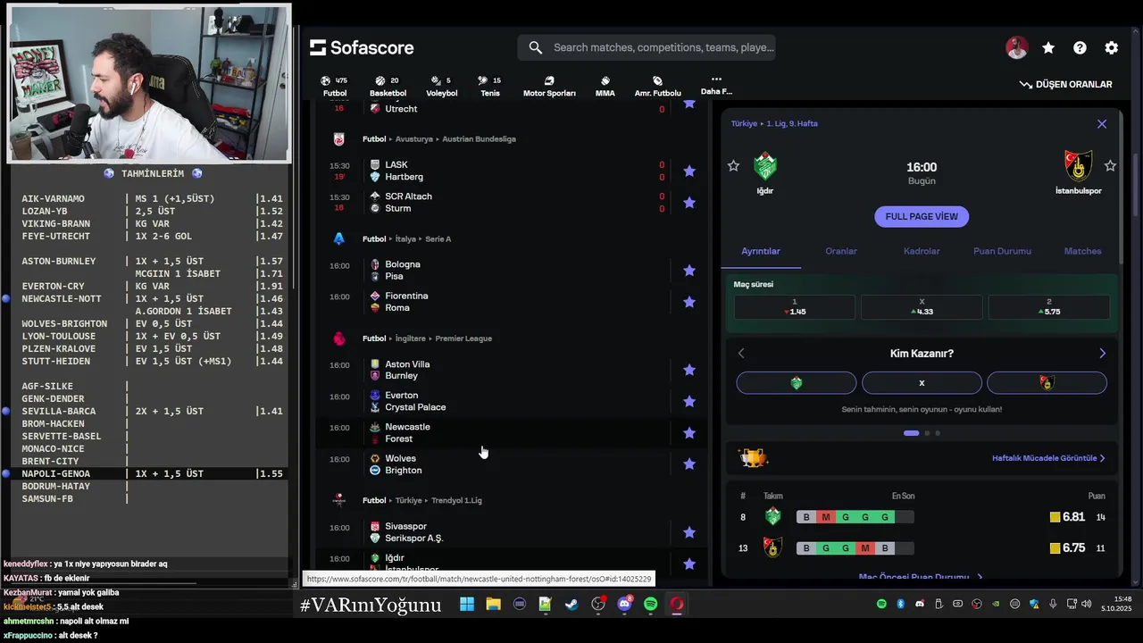The image size is (1143, 643).
Task: Open Haftalık Mücadele Görüntüle link
Action: pos(1048,458)
